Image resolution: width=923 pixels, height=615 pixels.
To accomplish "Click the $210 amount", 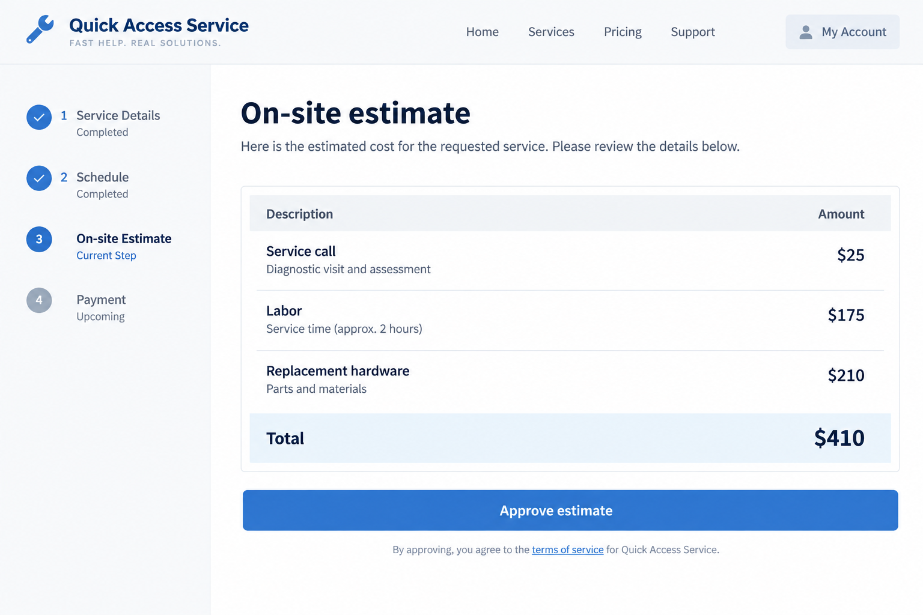I will click(846, 375).
